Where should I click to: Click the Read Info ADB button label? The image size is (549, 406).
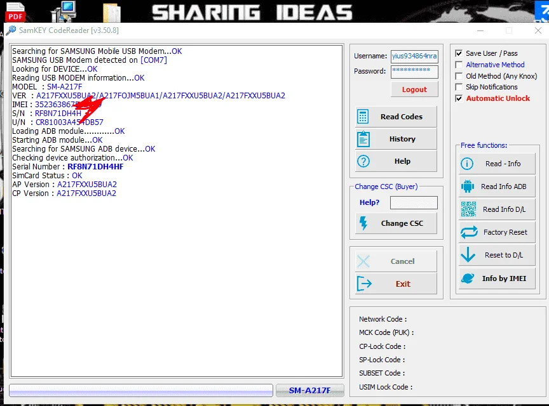(x=503, y=187)
